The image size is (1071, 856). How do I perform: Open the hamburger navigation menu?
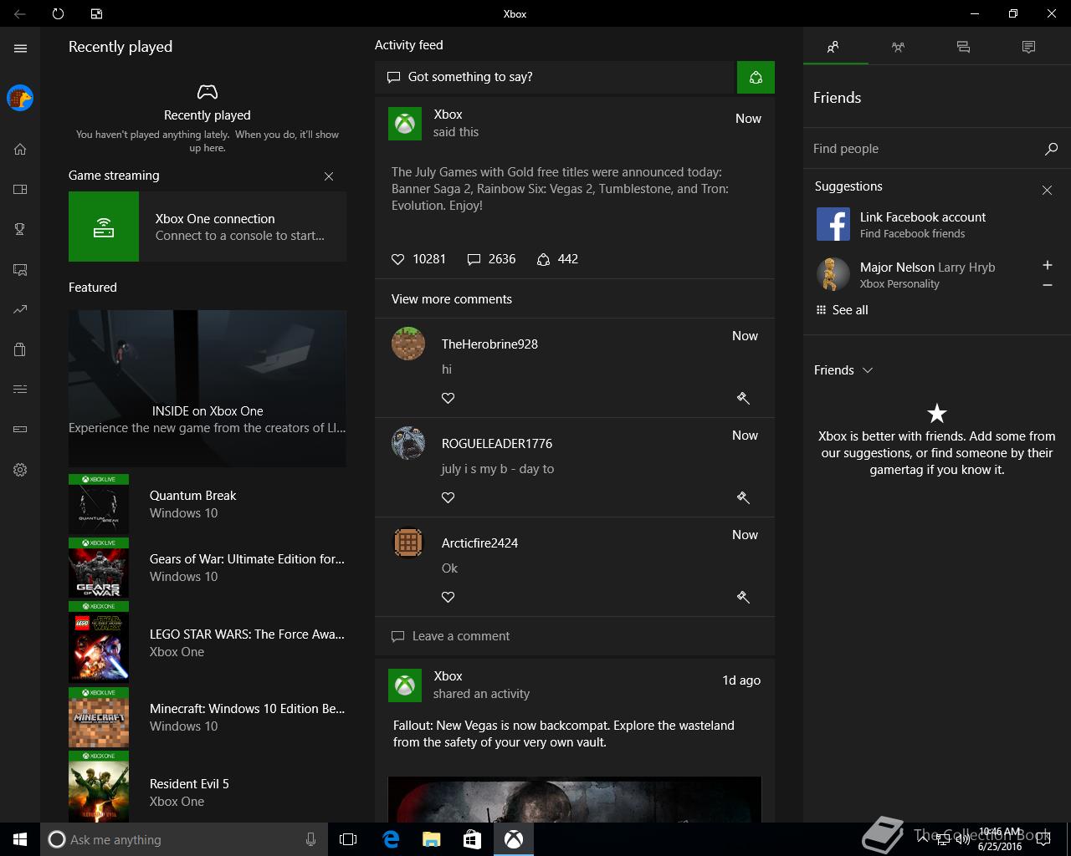[20, 48]
